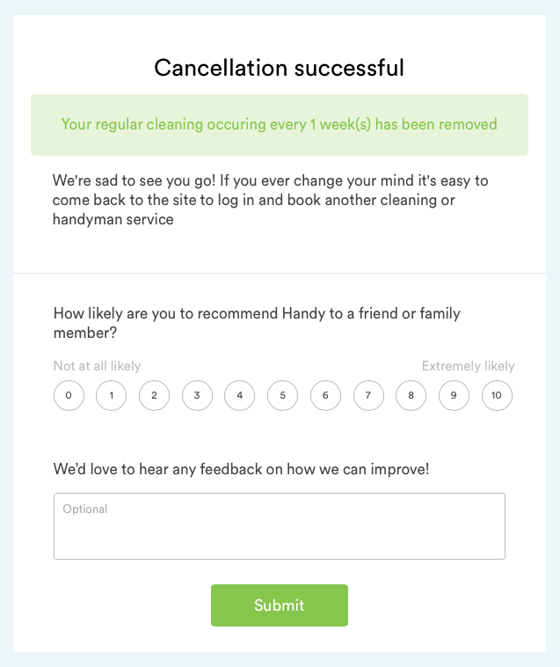Click the recommend Handy question text
560x667 pixels.
pyautogui.click(x=257, y=323)
